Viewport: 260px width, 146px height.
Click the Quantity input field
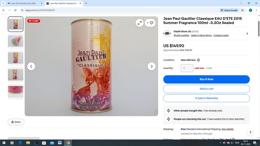[187, 68]
